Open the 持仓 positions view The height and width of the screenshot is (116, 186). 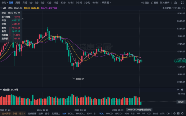point(47,114)
